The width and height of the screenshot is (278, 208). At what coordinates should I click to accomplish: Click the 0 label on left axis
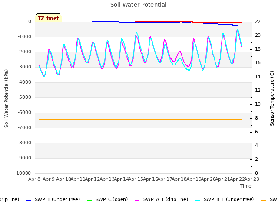(x=30, y=21)
